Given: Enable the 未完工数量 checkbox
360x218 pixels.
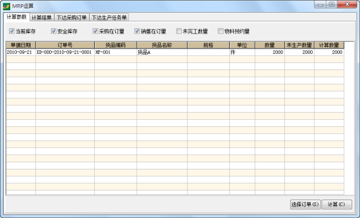Looking at the screenshot, I should point(179,31).
